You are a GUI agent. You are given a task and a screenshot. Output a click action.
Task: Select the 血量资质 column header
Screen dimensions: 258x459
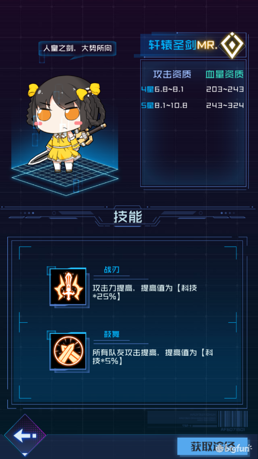tap(224, 74)
